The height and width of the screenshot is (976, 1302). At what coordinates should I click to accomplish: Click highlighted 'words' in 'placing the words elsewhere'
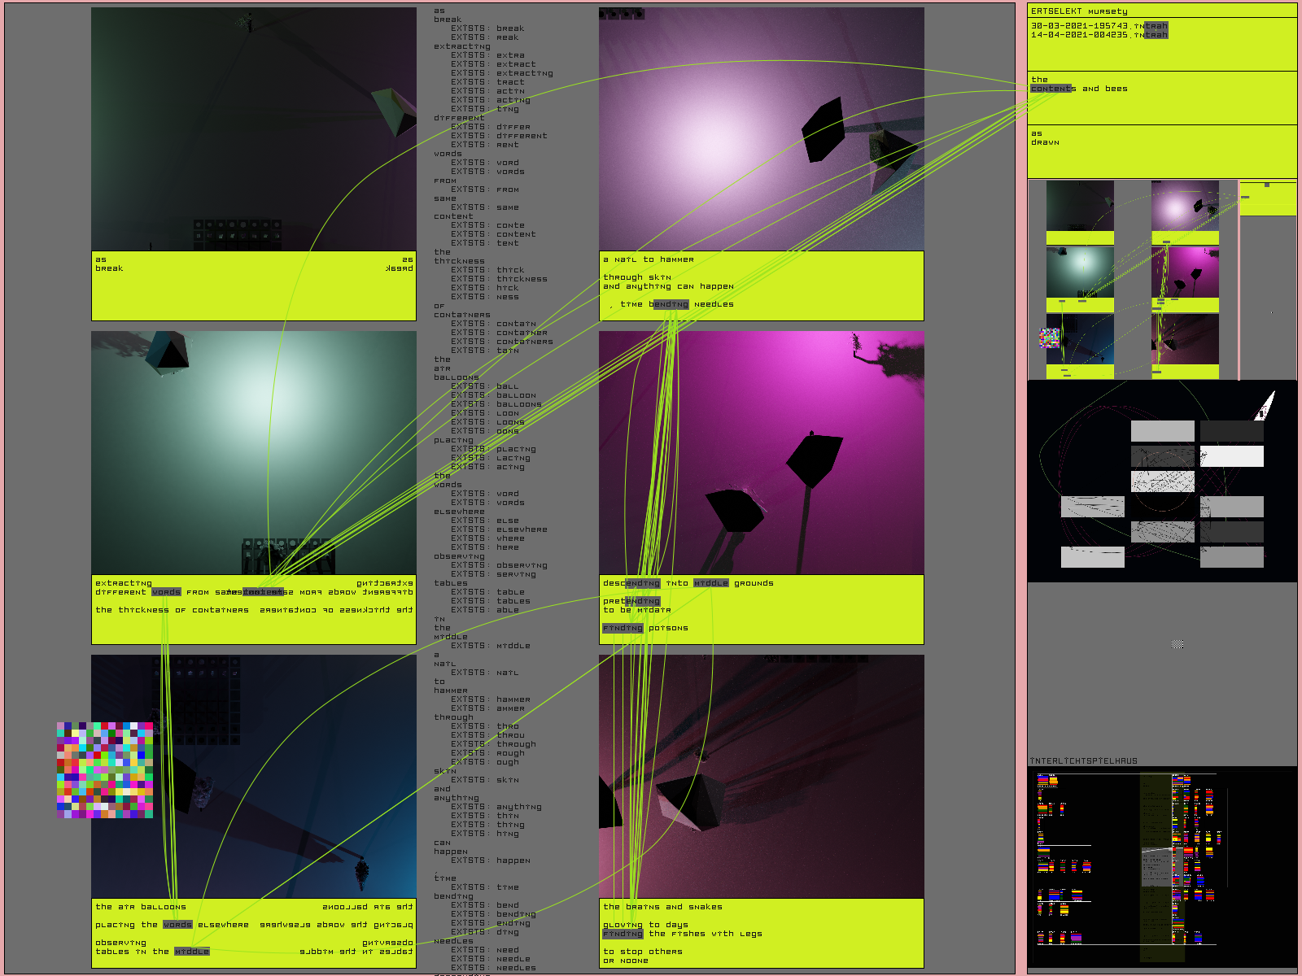tap(177, 925)
